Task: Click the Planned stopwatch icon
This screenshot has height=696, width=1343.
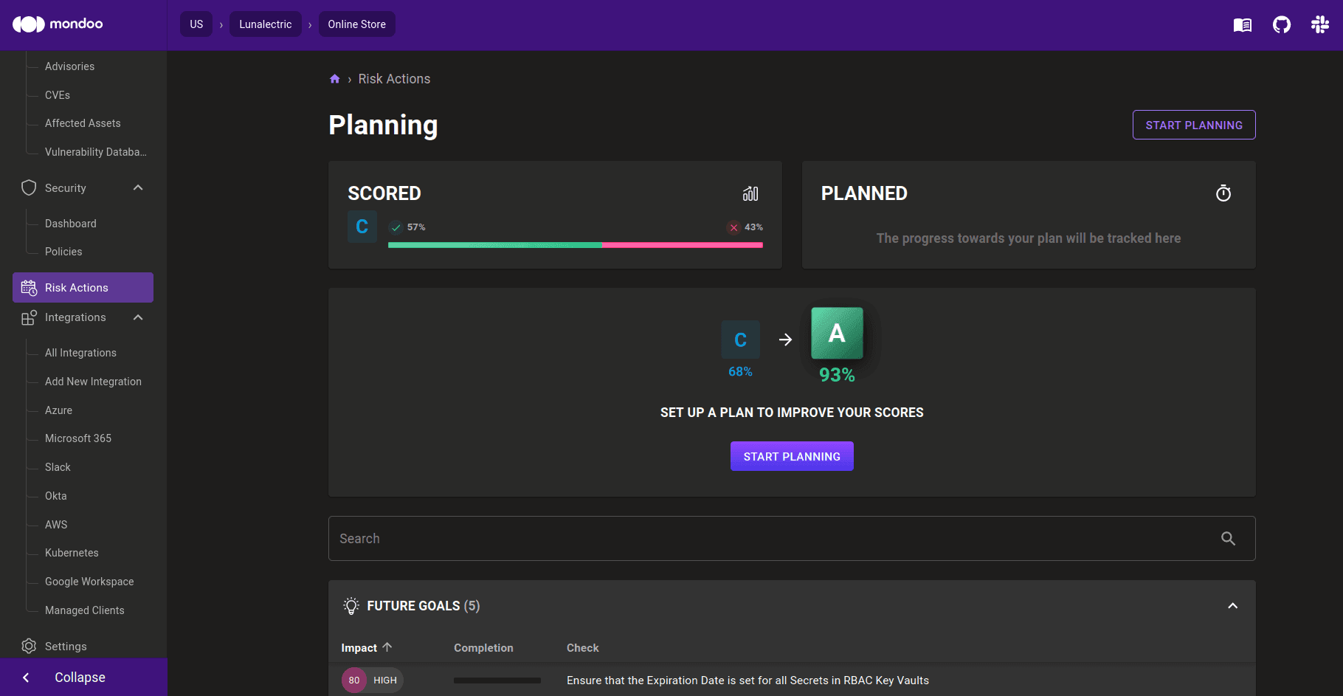Action: point(1223,193)
